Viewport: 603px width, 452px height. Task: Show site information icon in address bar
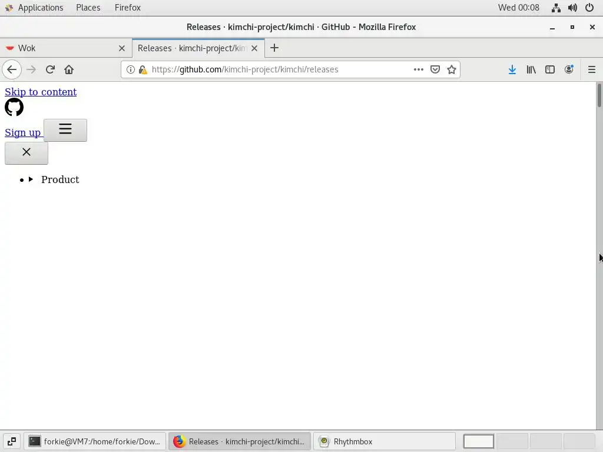131,69
